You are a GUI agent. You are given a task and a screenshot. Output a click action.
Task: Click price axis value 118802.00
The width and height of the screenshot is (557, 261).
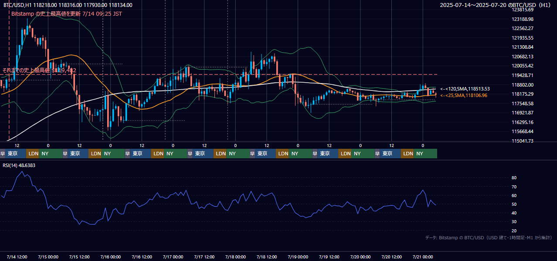click(x=523, y=85)
